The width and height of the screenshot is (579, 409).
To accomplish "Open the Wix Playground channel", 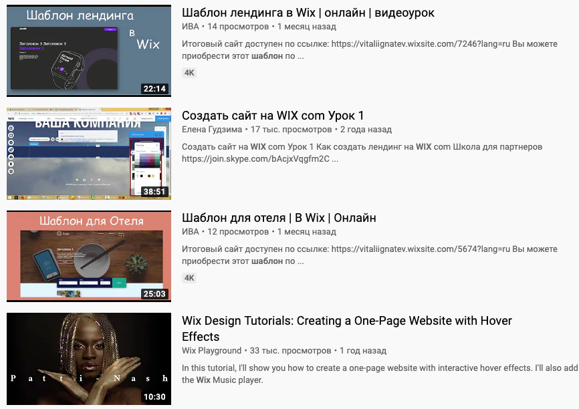I will (x=211, y=351).
